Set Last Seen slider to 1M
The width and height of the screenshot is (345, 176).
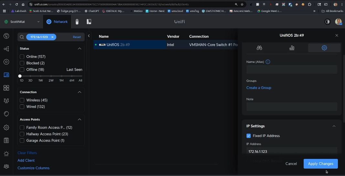(61, 76)
